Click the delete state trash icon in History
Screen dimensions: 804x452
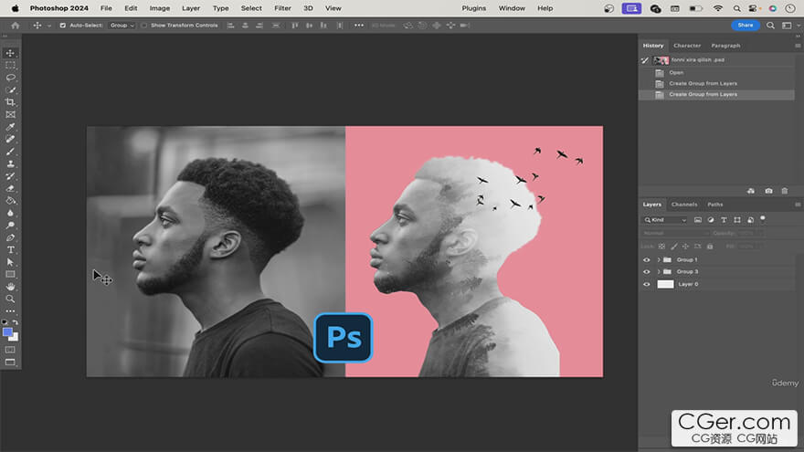pos(784,191)
